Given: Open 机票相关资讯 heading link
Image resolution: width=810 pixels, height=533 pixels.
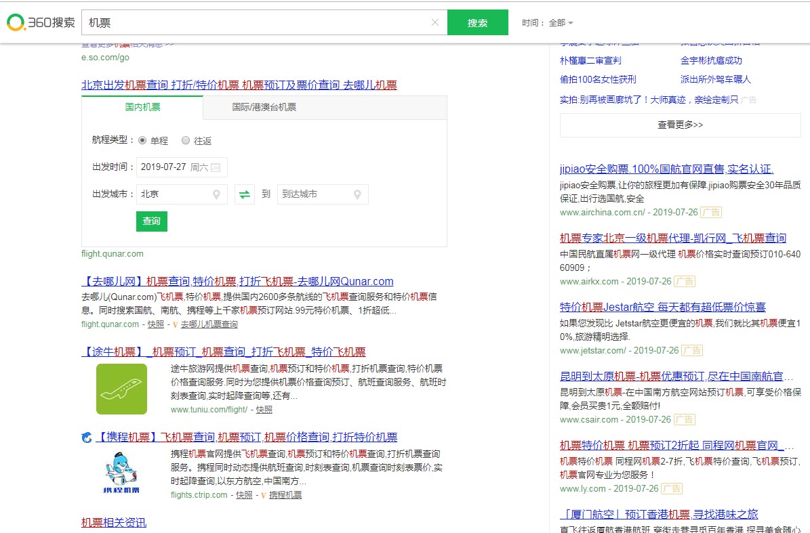Looking at the screenshot, I should pos(114,523).
